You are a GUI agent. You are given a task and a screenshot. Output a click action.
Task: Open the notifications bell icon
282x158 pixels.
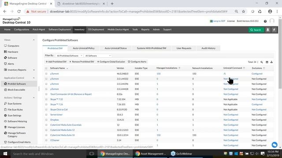(268, 30)
